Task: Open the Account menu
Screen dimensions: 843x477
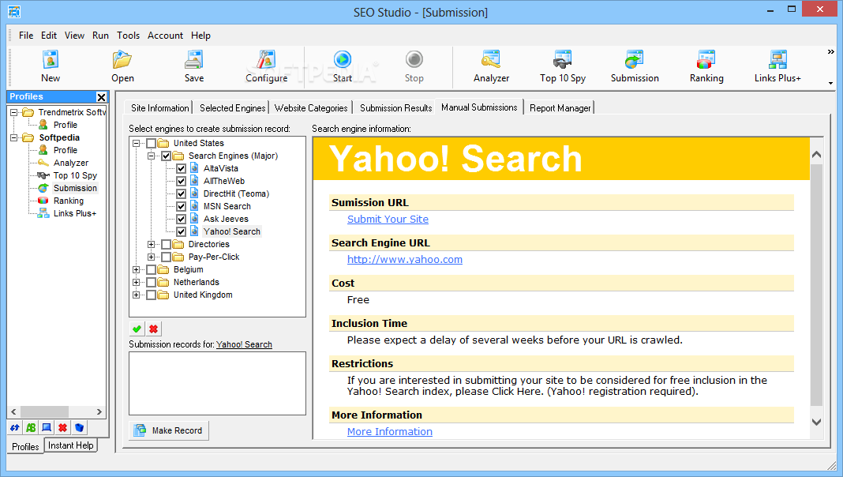Action: click(x=165, y=36)
